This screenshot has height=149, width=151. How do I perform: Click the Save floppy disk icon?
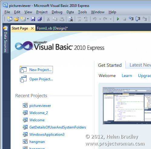pos(33,19)
